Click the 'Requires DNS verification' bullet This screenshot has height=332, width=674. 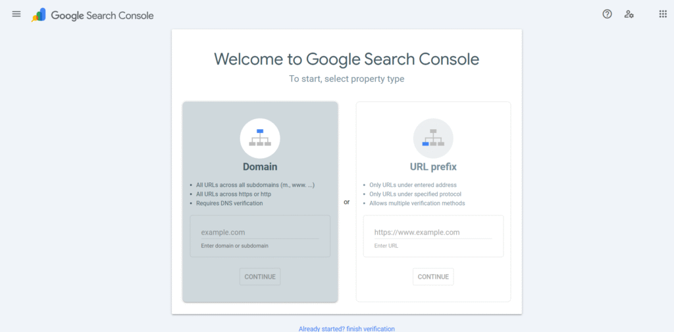[x=229, y=204]
